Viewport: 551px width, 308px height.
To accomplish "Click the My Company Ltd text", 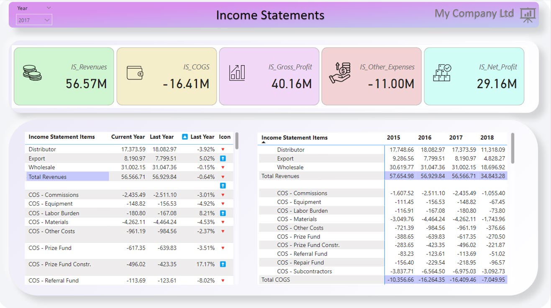I will click(474, 13).
